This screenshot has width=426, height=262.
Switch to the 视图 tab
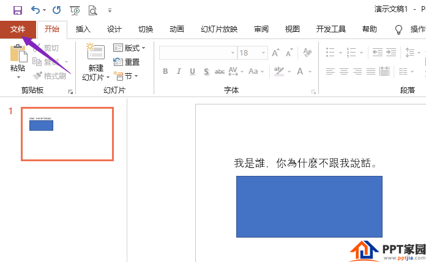pos(293,29)
